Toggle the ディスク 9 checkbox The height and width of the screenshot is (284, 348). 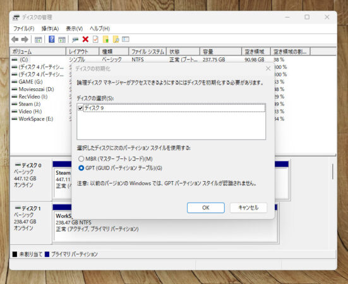[81, 108]
